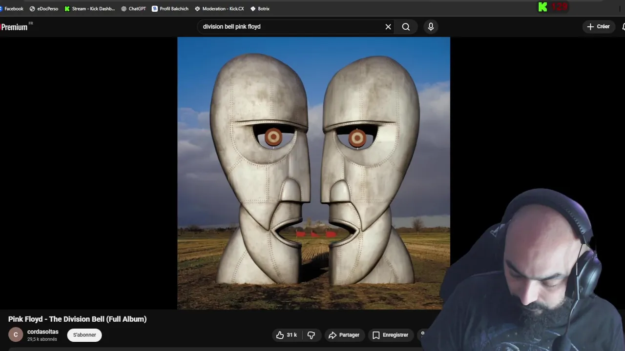Dislike the video with the thumbs-down icon
The height and width of the screenshot is (351, 625).
pos(311,335)
